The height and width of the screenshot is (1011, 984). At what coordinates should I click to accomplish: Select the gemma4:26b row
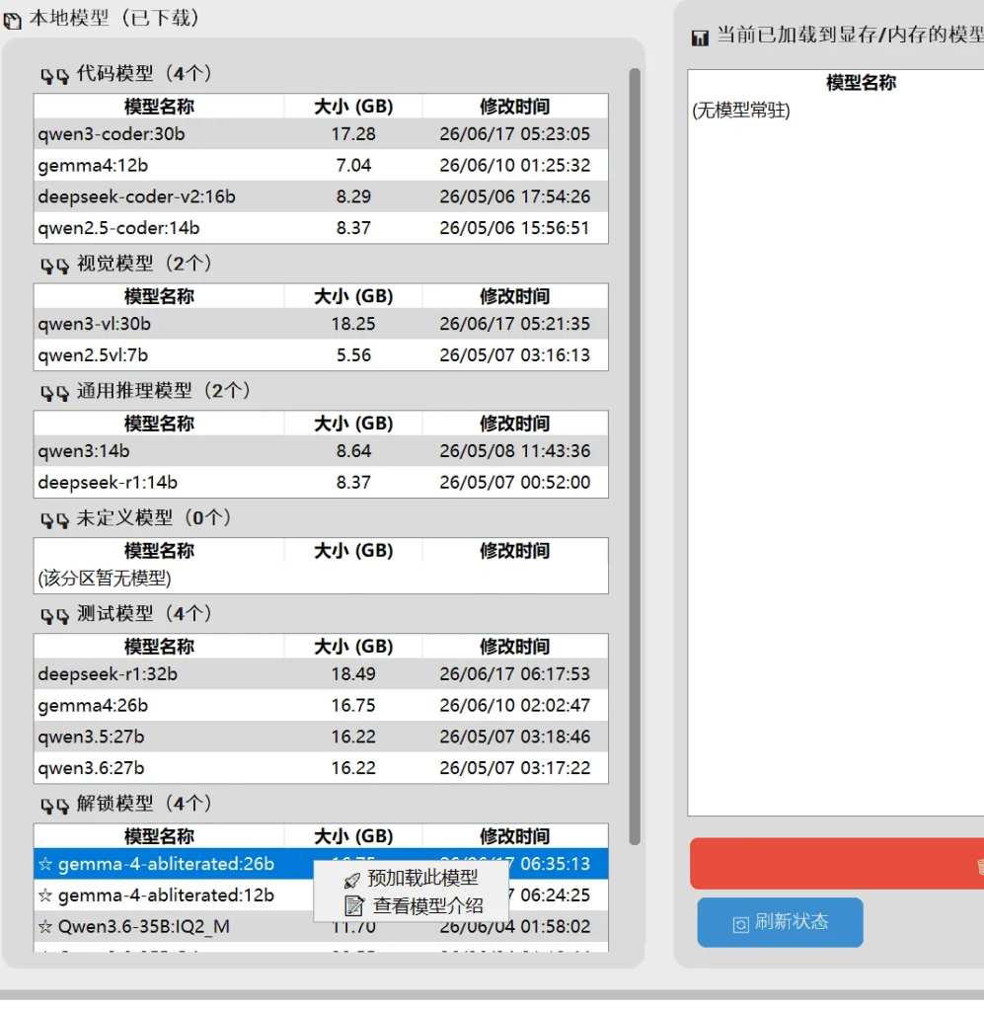click(321, 705)
